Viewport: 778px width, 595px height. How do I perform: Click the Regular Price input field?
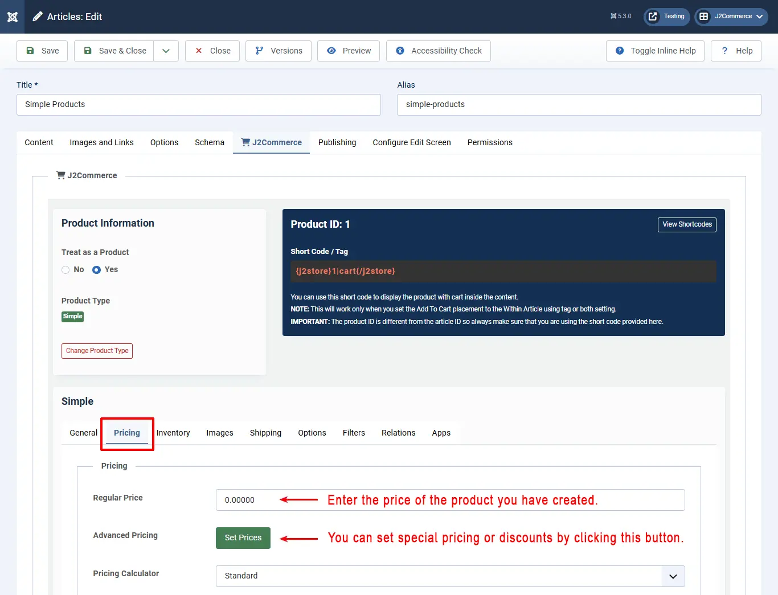450,500
